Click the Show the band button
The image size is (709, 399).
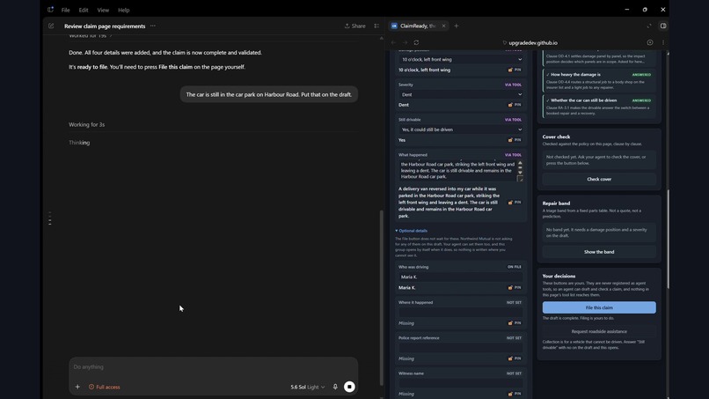click(599, 252)
